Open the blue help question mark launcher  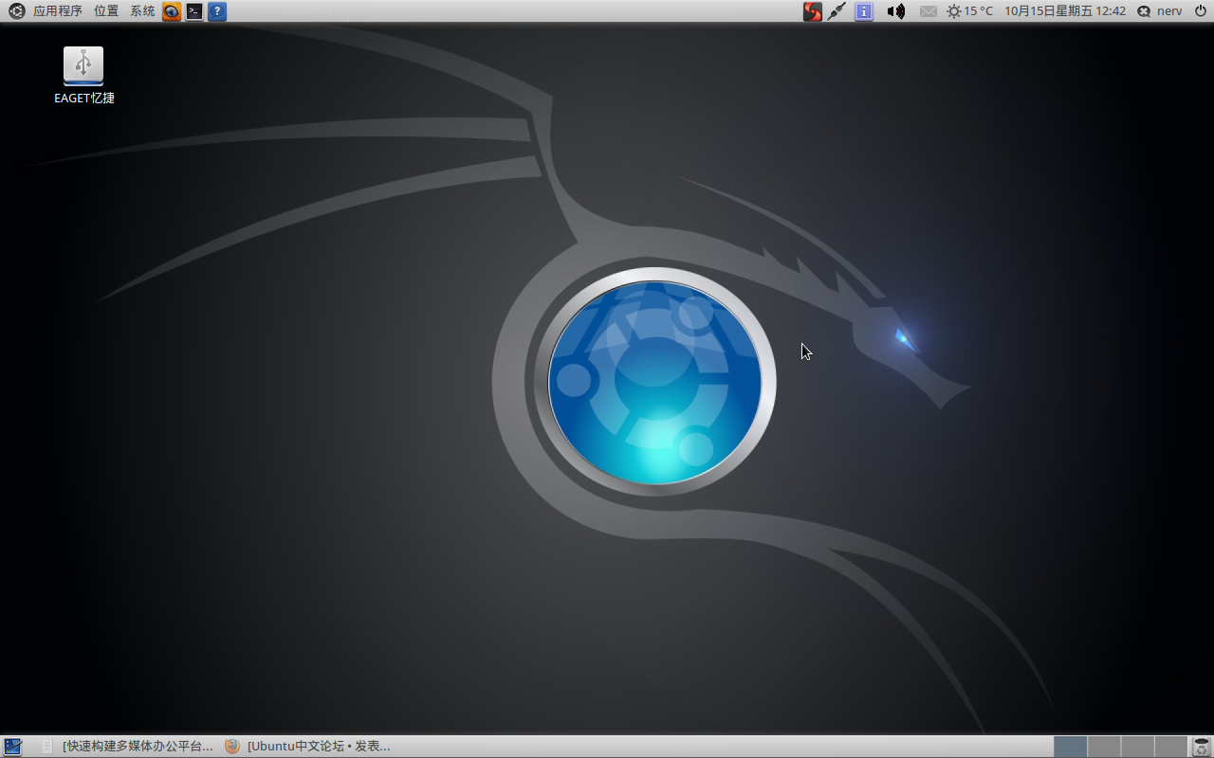pos(217,11)
